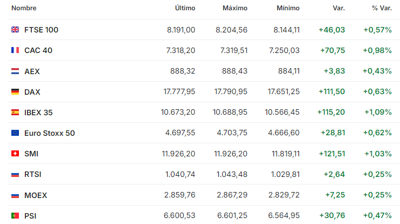This screenshot has height=224, width=400.
Task: Select the DAX index name
Action: pyautogui.click(x=32, y=92)
